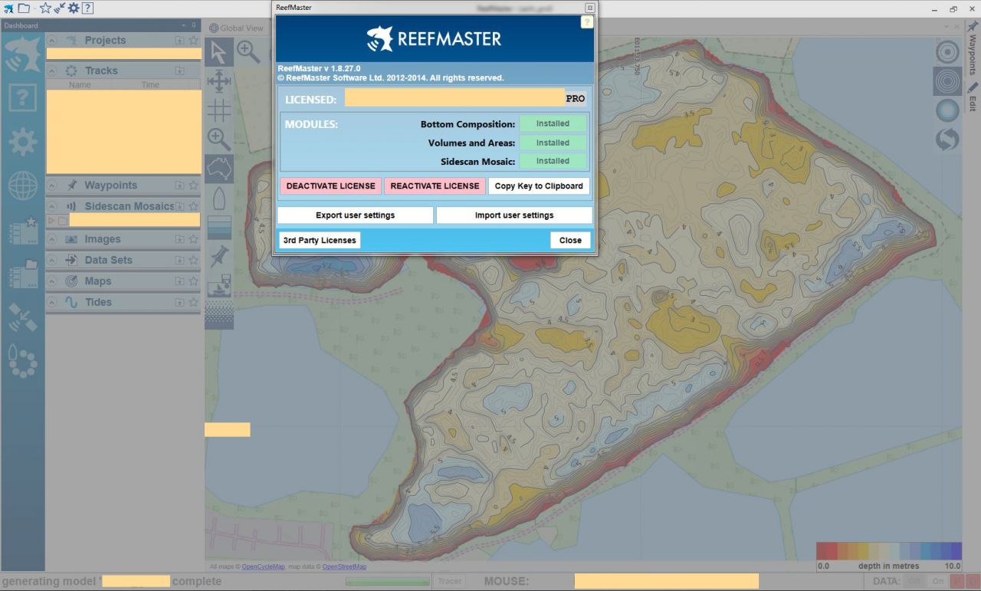
Task: Collapse the Tides panel
Action: (52, 302)
